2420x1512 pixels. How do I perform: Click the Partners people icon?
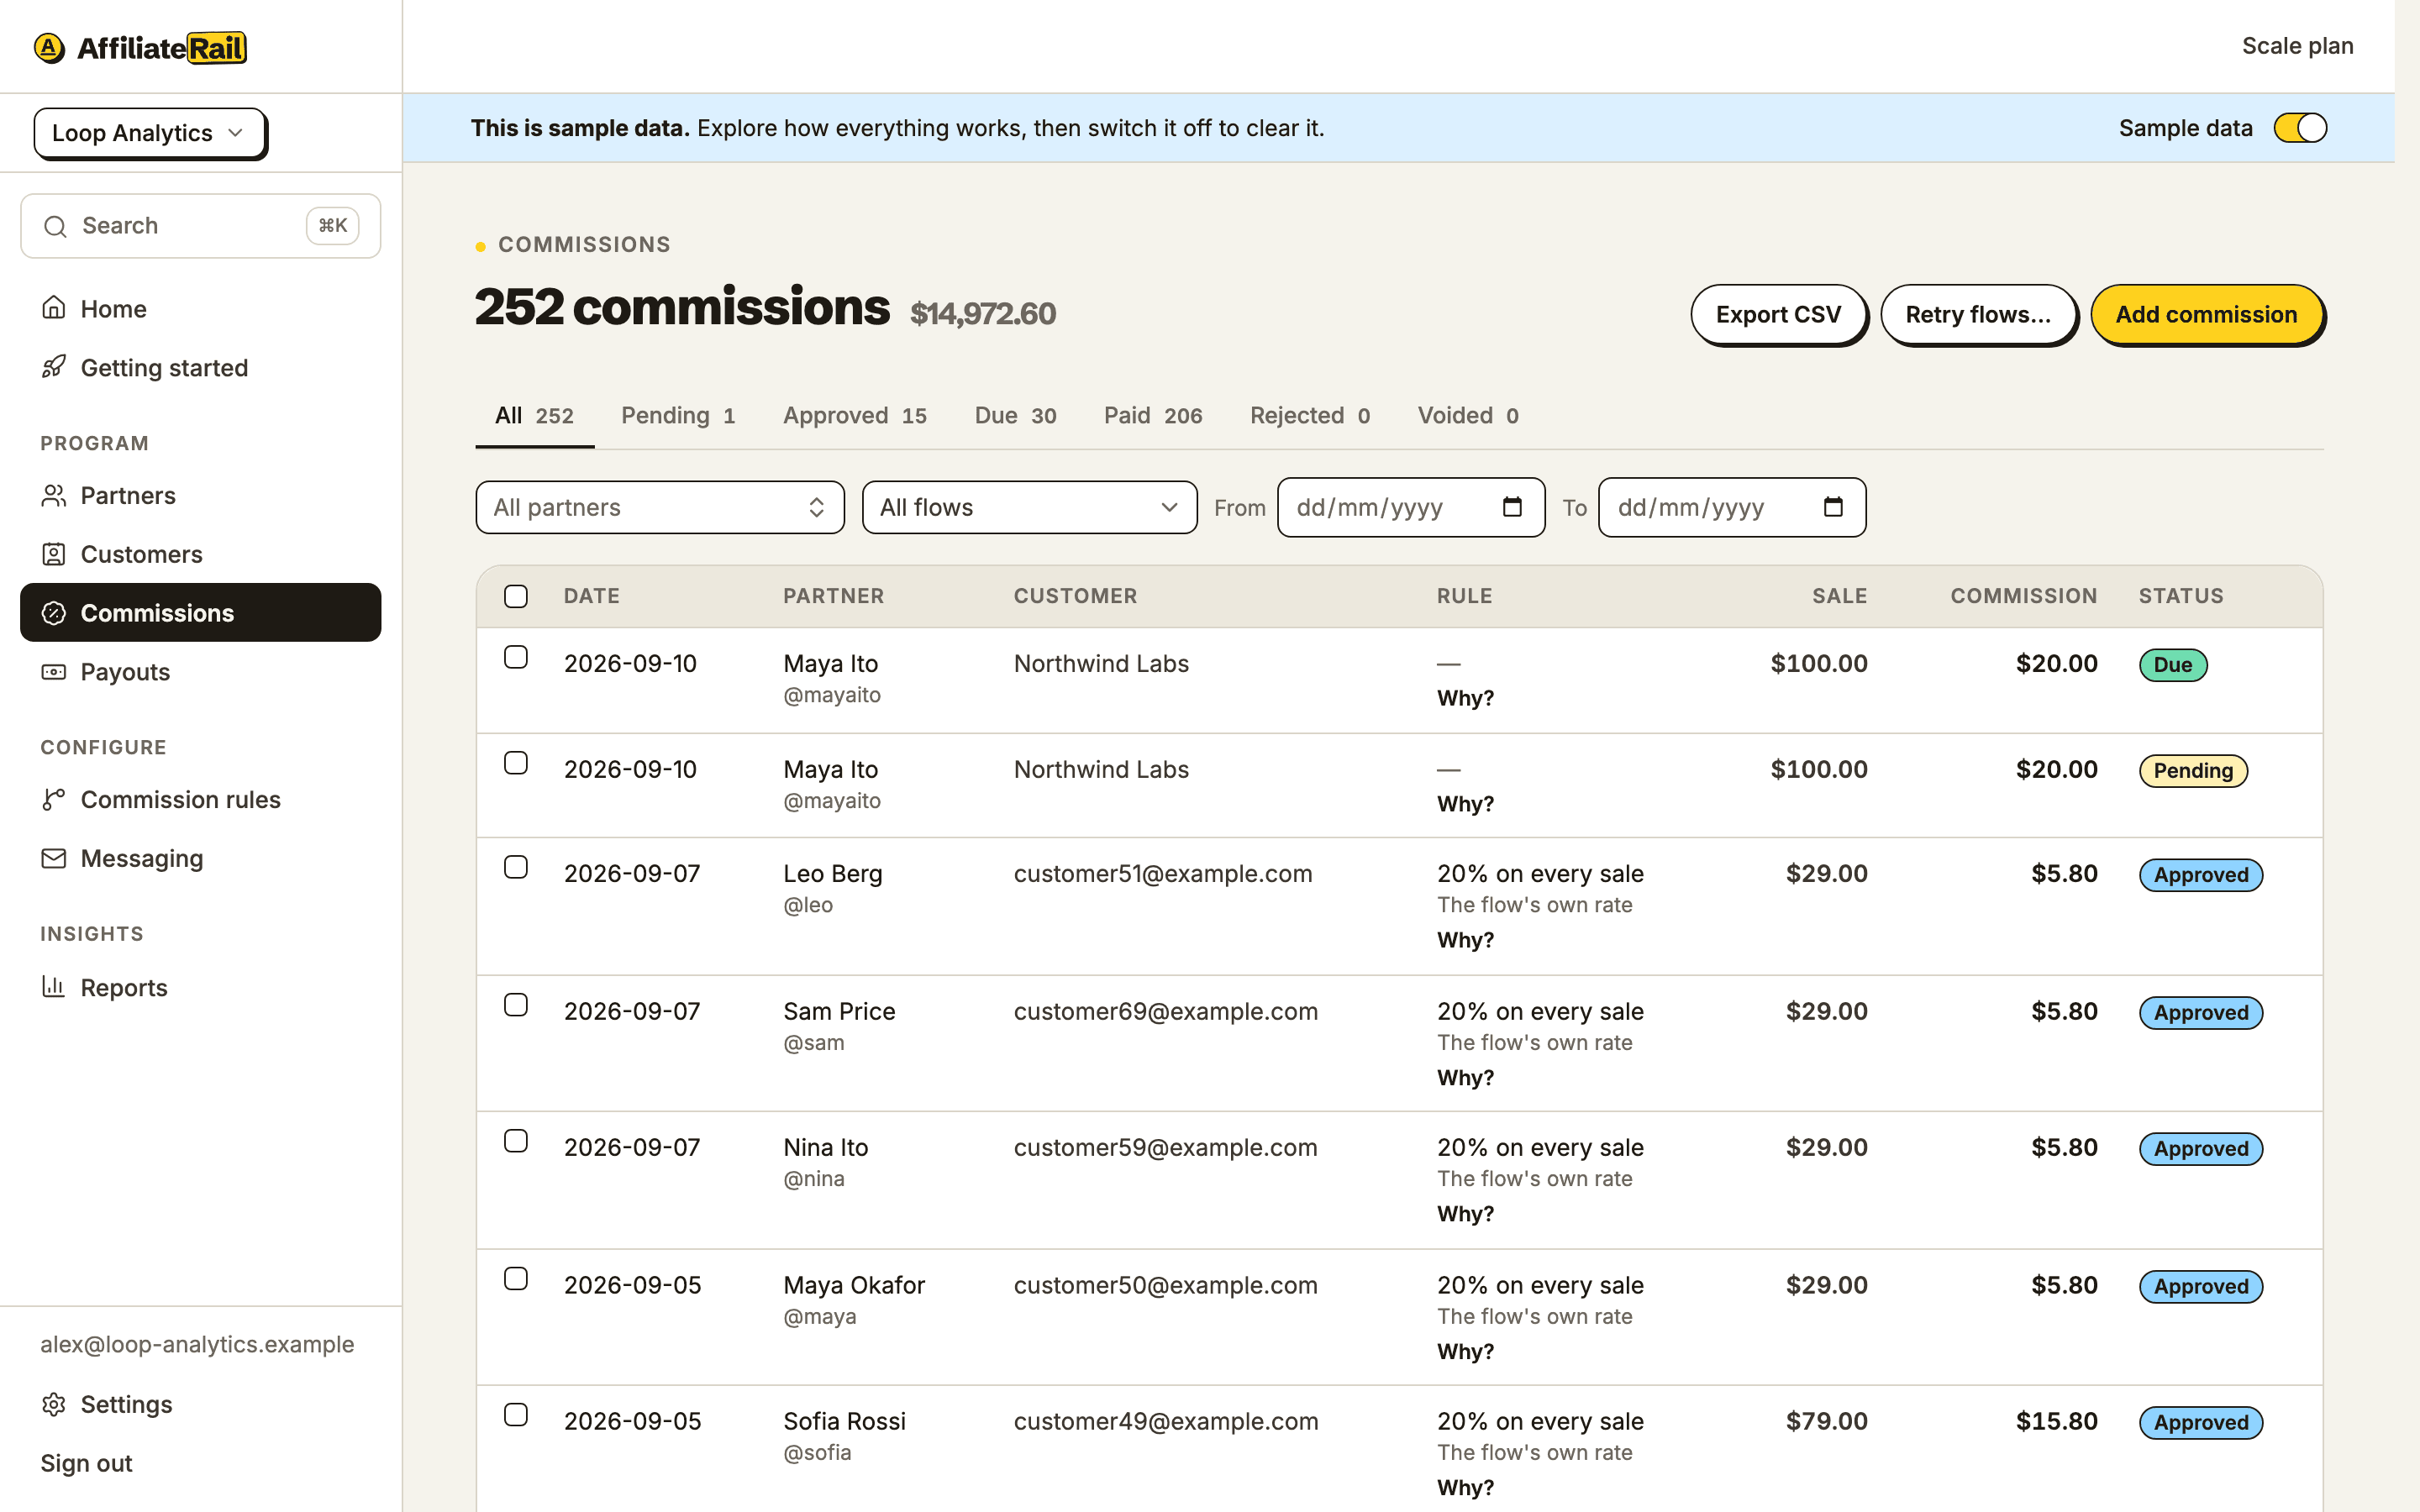(54, 495)
